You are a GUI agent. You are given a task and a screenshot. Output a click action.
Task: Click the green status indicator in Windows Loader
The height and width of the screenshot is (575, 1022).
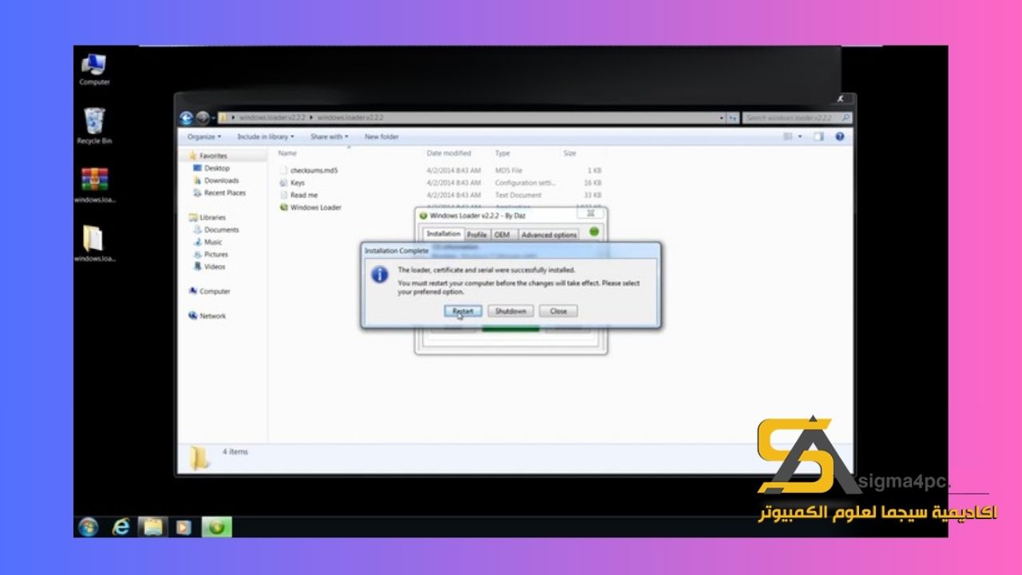(594, 232)
